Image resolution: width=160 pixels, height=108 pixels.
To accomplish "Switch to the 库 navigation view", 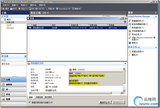I will point(14,90).
